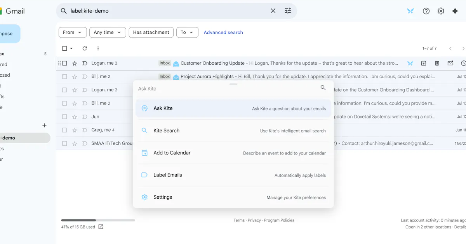Image resolution: width=466 pixels, height=244 pixels.
Task: Click the 1–7 of 7 count
Action: 429,48
